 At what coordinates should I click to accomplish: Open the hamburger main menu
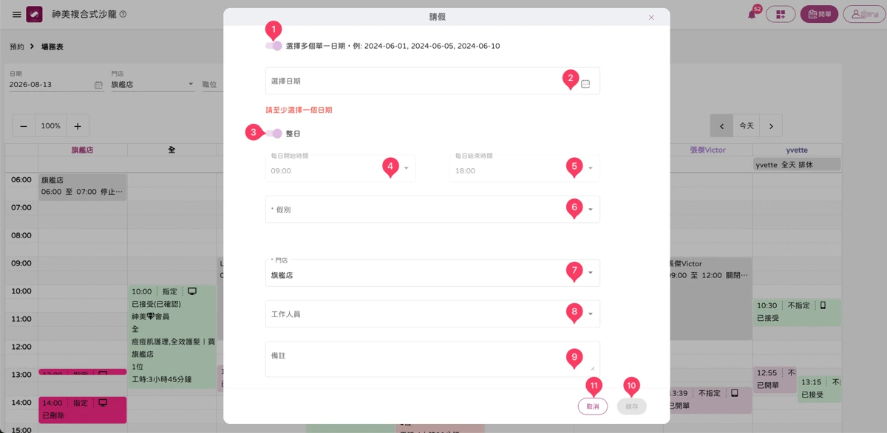[x=17, y=15]
